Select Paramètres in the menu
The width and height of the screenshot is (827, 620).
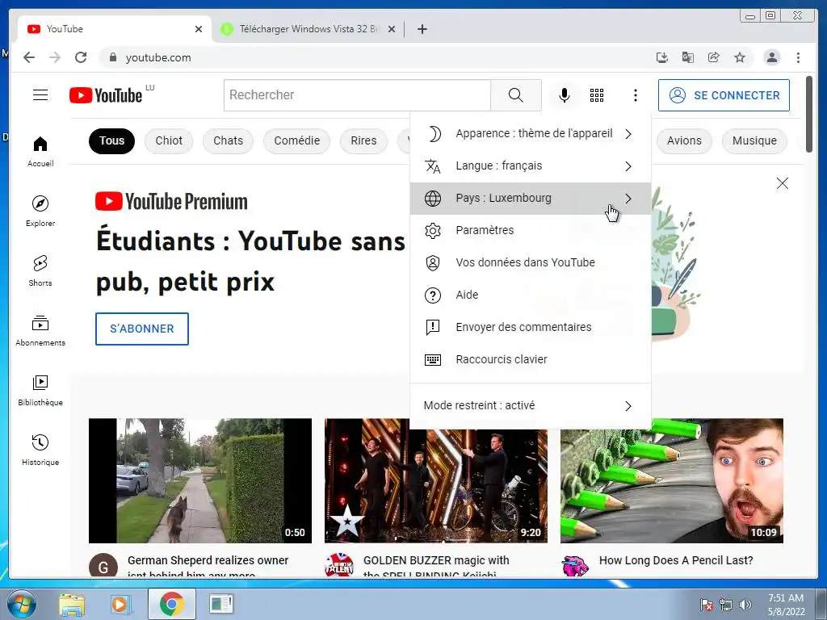coord(531,230)
